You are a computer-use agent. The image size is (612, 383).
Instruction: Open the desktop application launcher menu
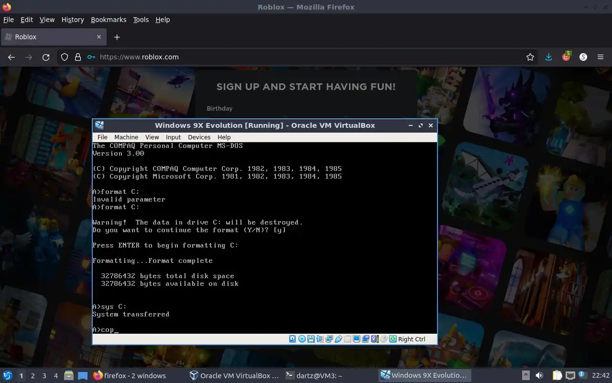point(7,375)
